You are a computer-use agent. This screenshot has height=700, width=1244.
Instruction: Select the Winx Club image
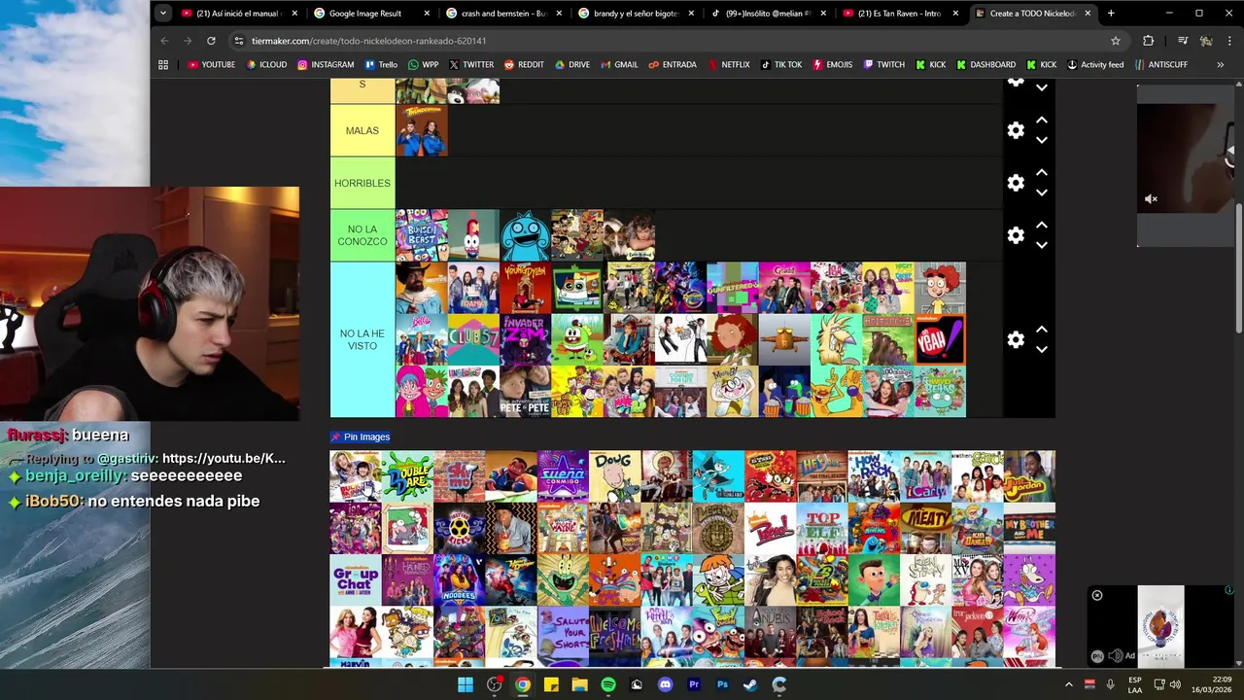[1029, 633]
